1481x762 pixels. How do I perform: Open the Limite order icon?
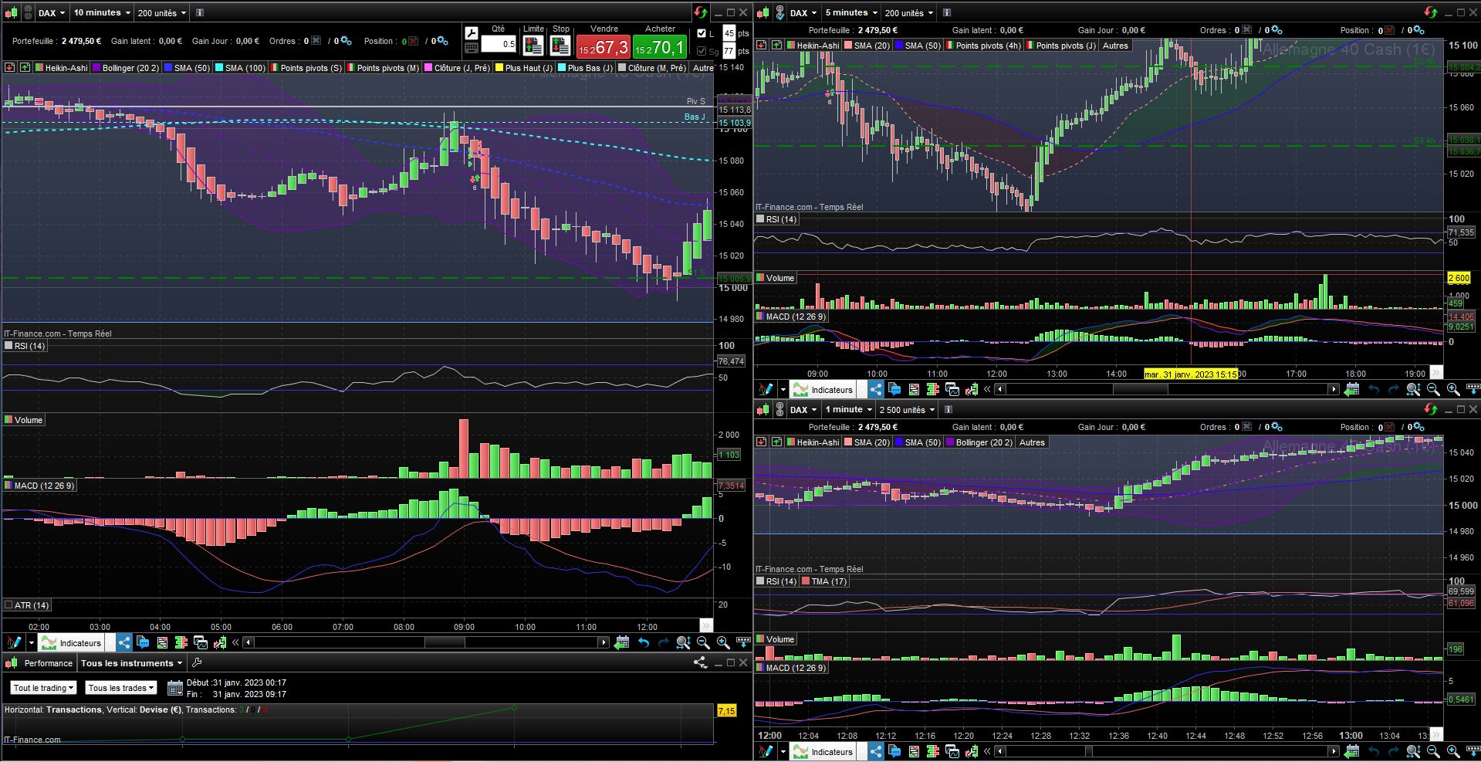(x=533, y=46)
